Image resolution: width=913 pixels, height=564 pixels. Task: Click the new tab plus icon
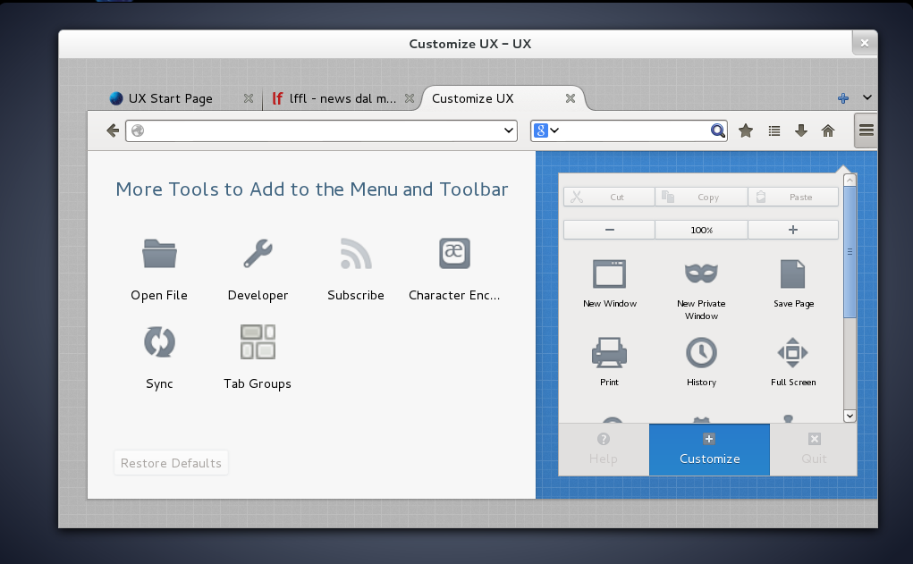pyautogui.click(x=843, y=98)
